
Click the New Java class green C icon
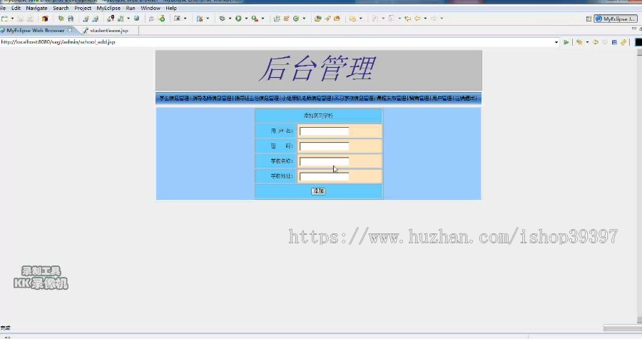coord(295,19)
